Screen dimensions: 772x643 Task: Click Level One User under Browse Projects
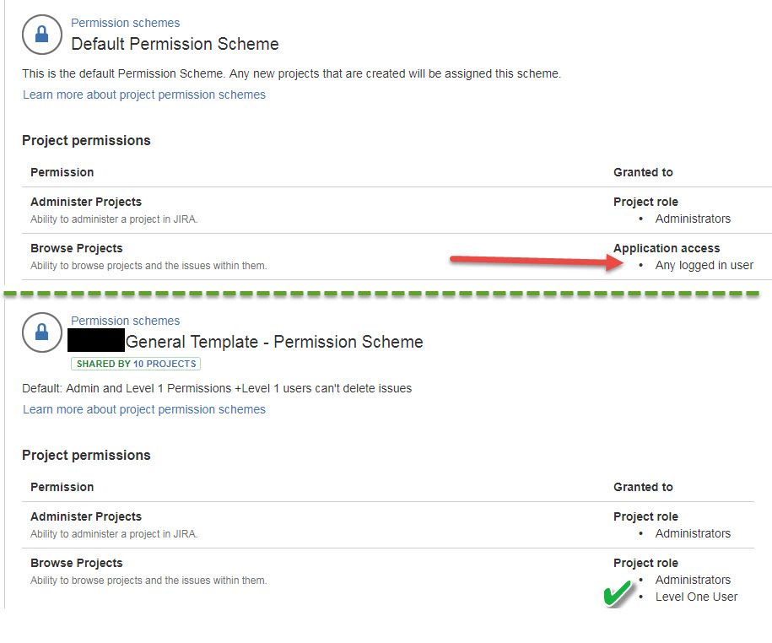(696, 597)
